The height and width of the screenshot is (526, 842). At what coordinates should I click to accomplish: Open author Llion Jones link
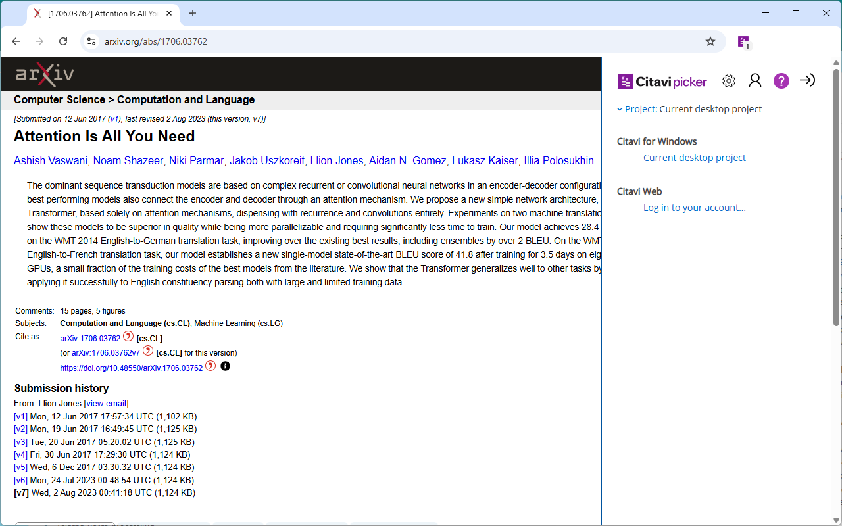pos(337,160)
